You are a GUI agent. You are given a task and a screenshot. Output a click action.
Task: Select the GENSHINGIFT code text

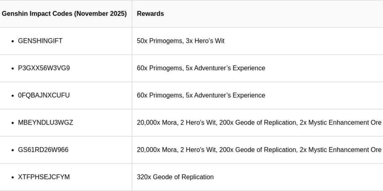point(40,41)
